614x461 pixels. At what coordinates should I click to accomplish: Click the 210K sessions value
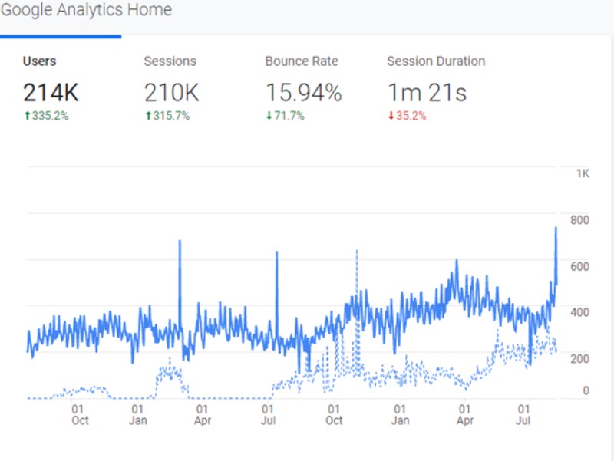[x=171, y=93]
